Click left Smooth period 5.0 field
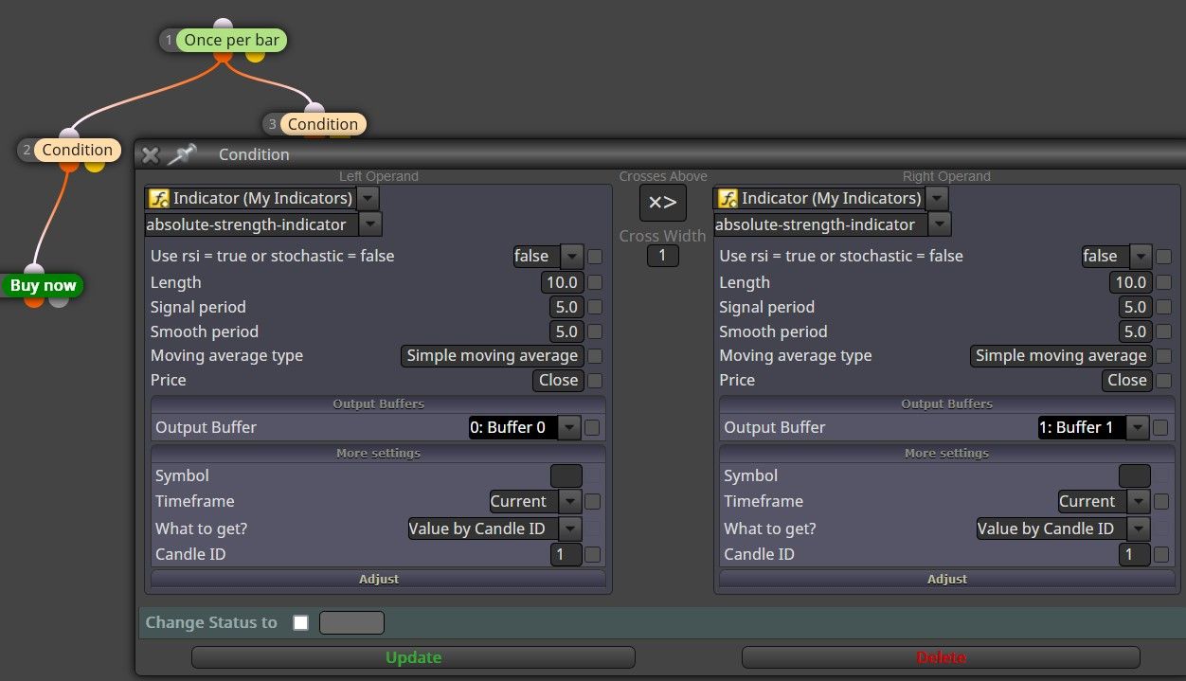 [x=566, y=332]
